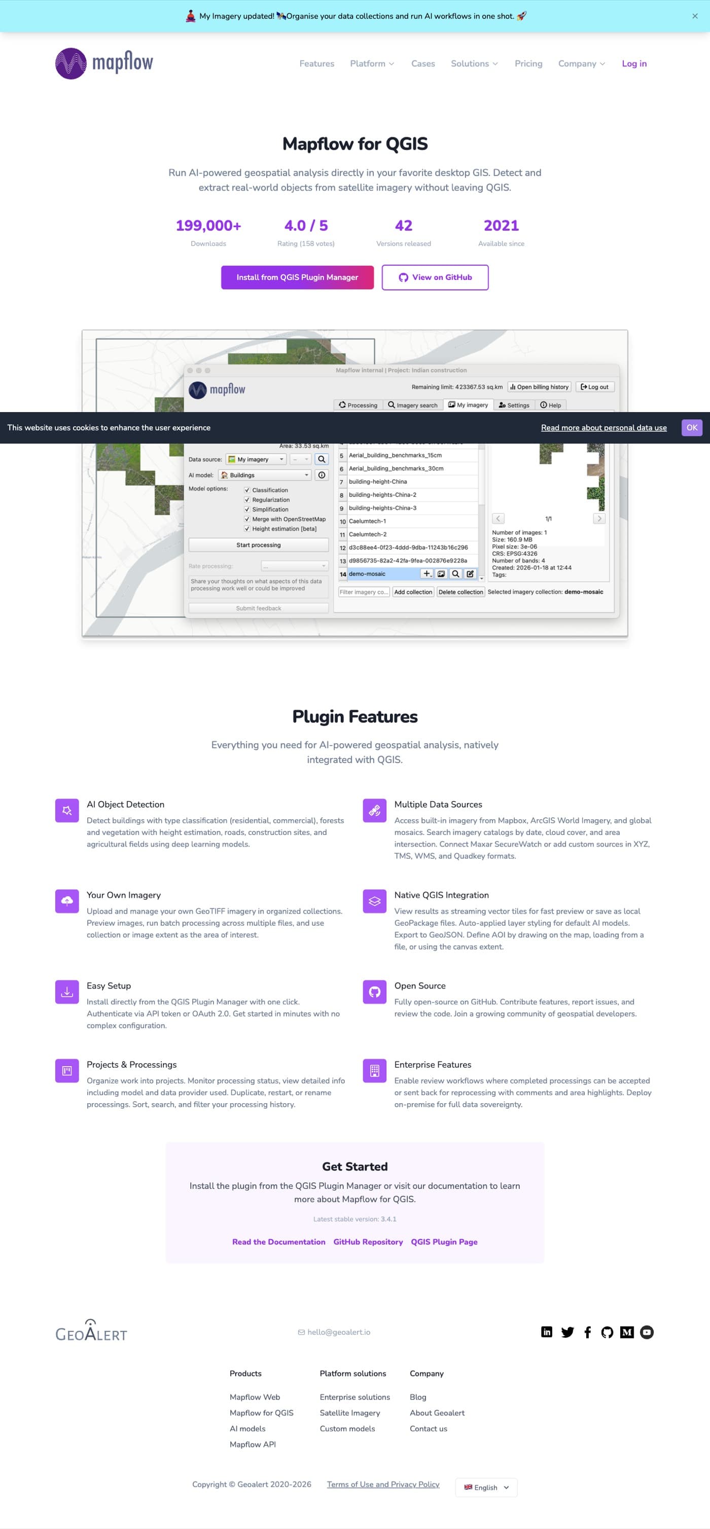Click the AI Object Detection feature icon
The width and height of the screenshot is (710, 1529).
coord(67,810)
